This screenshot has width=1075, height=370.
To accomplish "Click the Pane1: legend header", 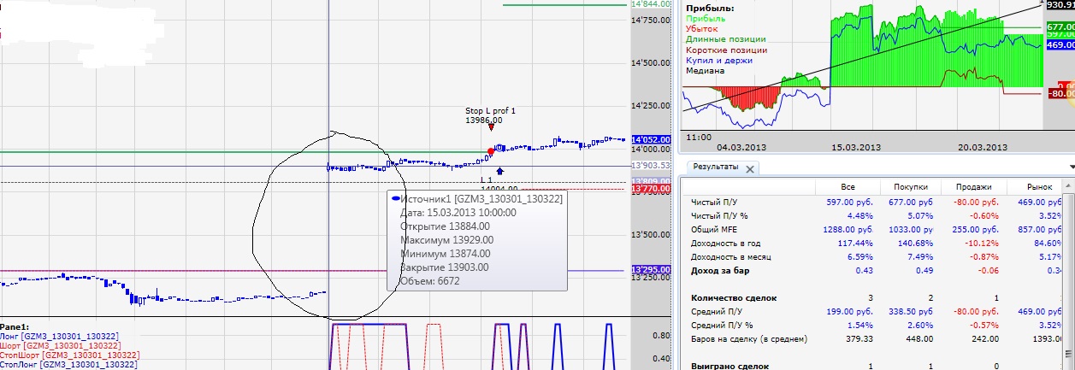I will [15, 326].
